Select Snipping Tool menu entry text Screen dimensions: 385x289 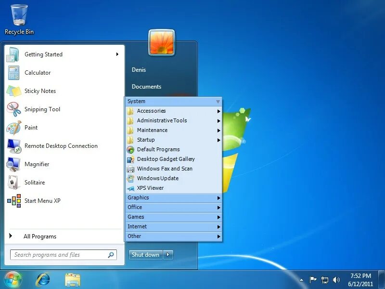[x=42, y=109]
